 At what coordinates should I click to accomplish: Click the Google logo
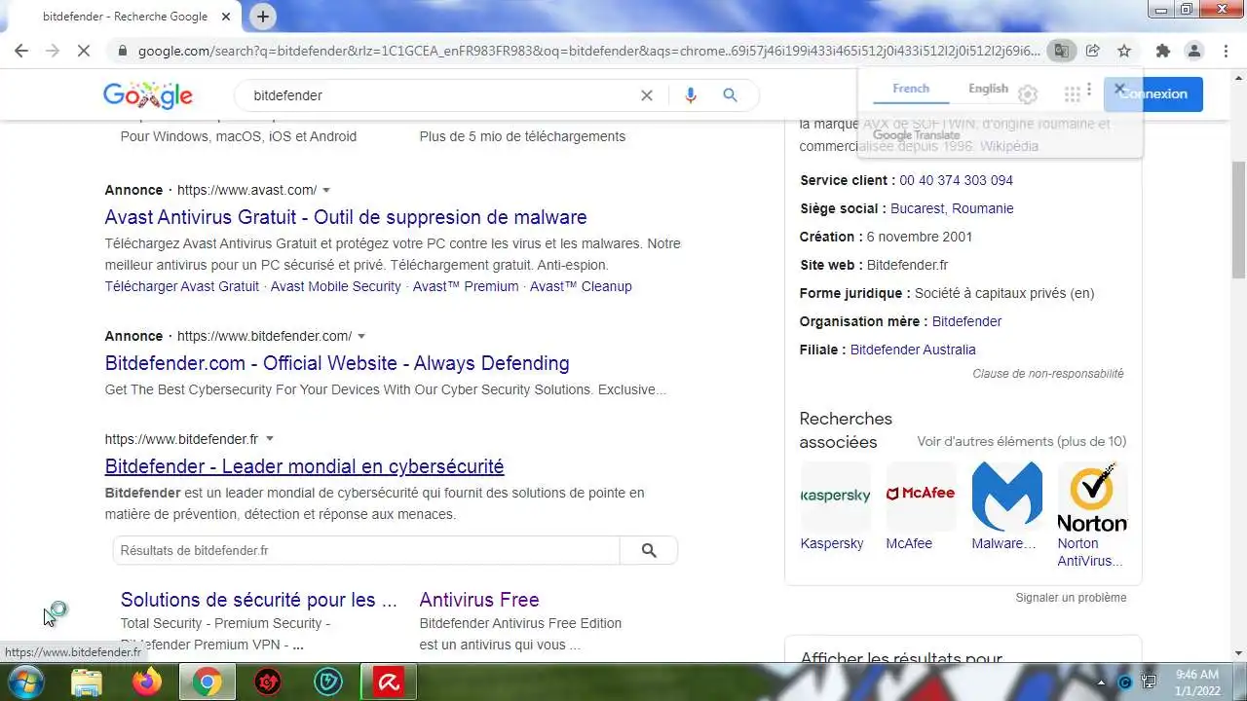[148, 95]
